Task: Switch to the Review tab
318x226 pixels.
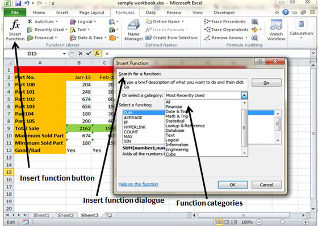Action: click(174, 12)
